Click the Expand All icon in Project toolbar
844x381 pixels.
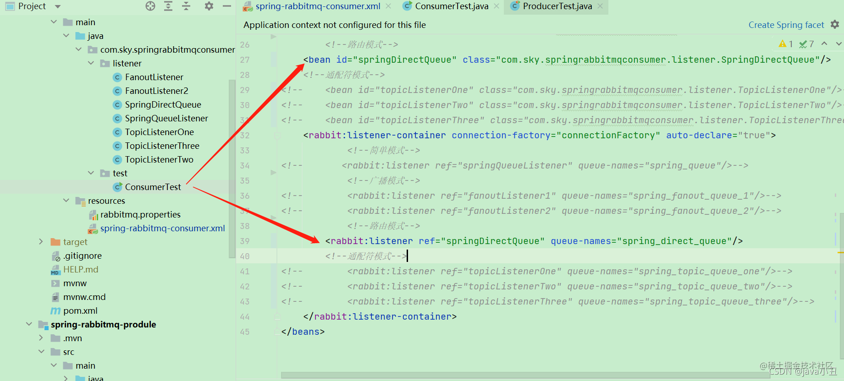168,6
